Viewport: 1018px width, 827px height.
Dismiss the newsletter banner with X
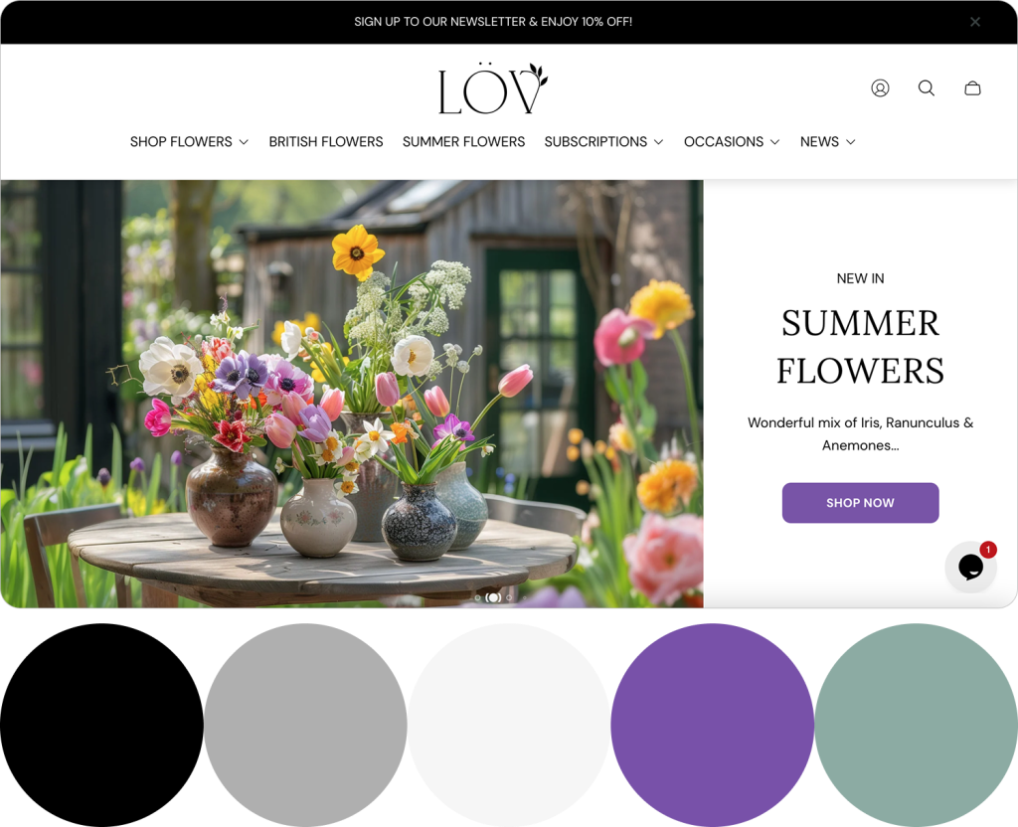[975, 22]
